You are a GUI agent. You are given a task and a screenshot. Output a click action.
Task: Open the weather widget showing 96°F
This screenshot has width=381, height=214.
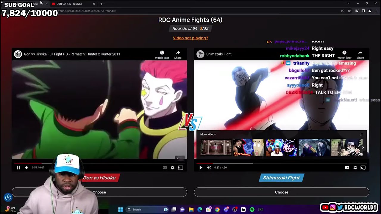point(10,209)
